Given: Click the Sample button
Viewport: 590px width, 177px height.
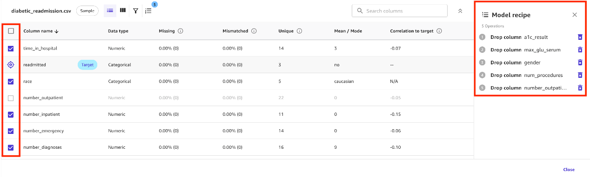Looking at the screenshot, I should click(87, 11).
